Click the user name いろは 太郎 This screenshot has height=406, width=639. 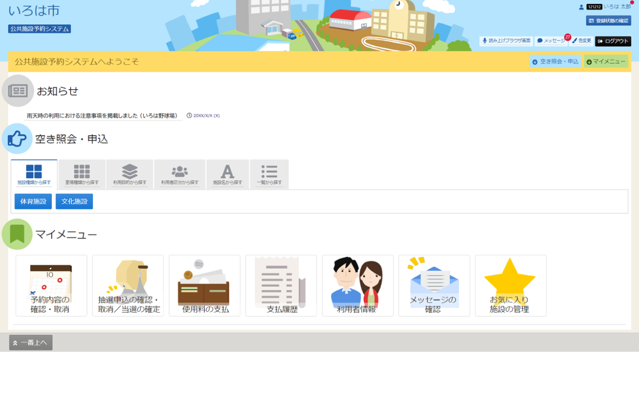click(x=617, y=7)
